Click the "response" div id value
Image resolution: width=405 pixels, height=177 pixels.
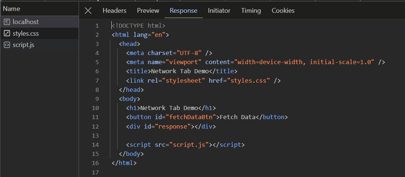[x=173, y=126]
